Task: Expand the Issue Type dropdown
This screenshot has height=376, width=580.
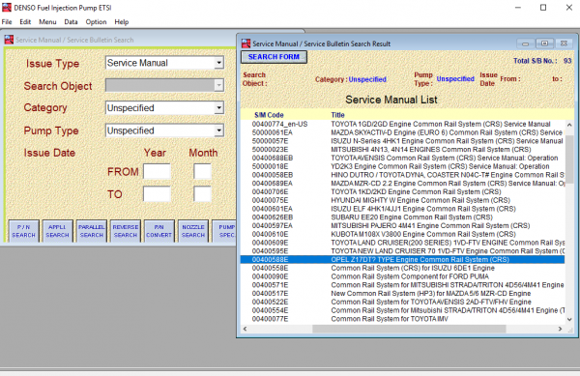Action: [219, 63]
